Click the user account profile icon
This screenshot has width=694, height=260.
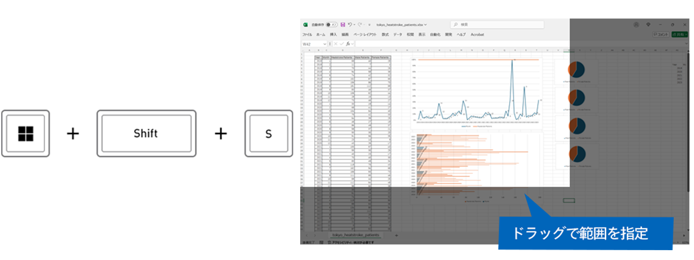point(636,25)
